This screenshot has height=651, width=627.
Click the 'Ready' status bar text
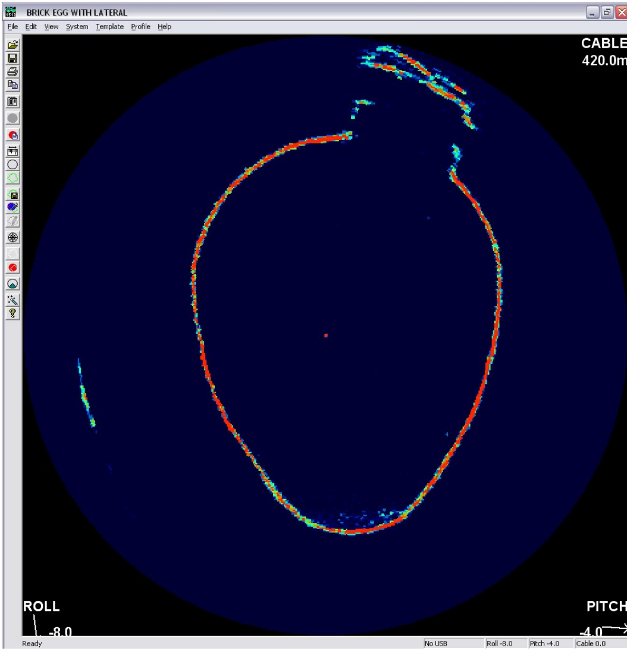(x=32, y=643)
